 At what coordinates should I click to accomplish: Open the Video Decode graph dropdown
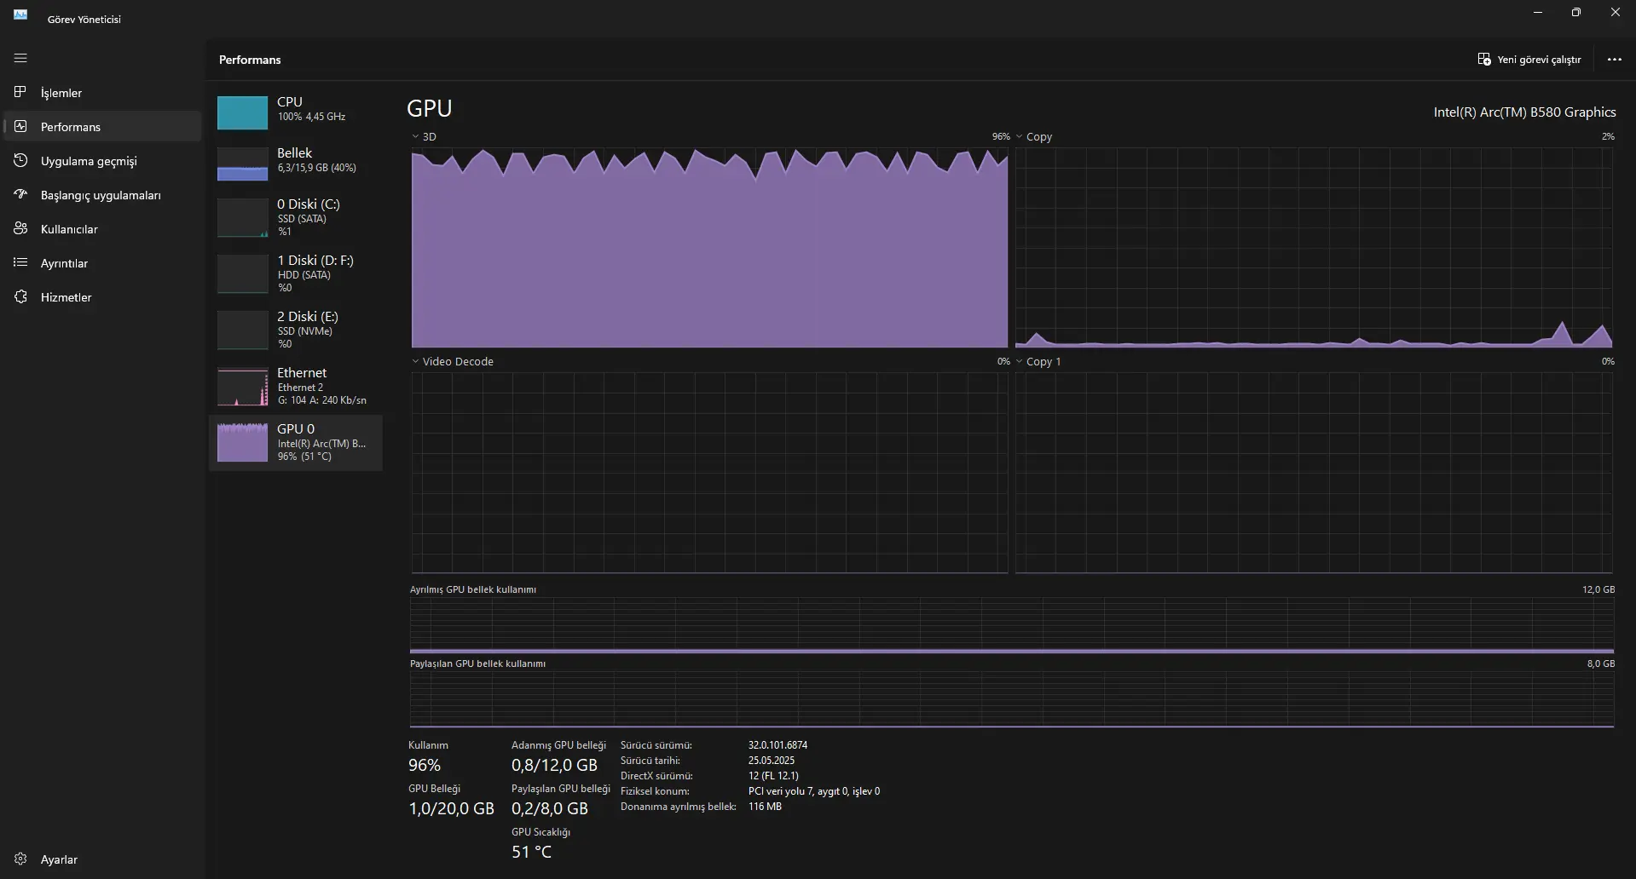(453, 361)
